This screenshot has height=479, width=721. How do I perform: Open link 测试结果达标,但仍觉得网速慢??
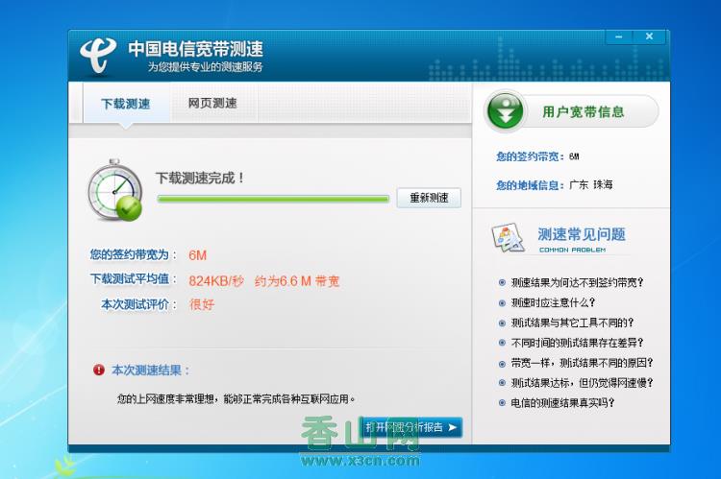pyautogui.click(x=583, y=383)
